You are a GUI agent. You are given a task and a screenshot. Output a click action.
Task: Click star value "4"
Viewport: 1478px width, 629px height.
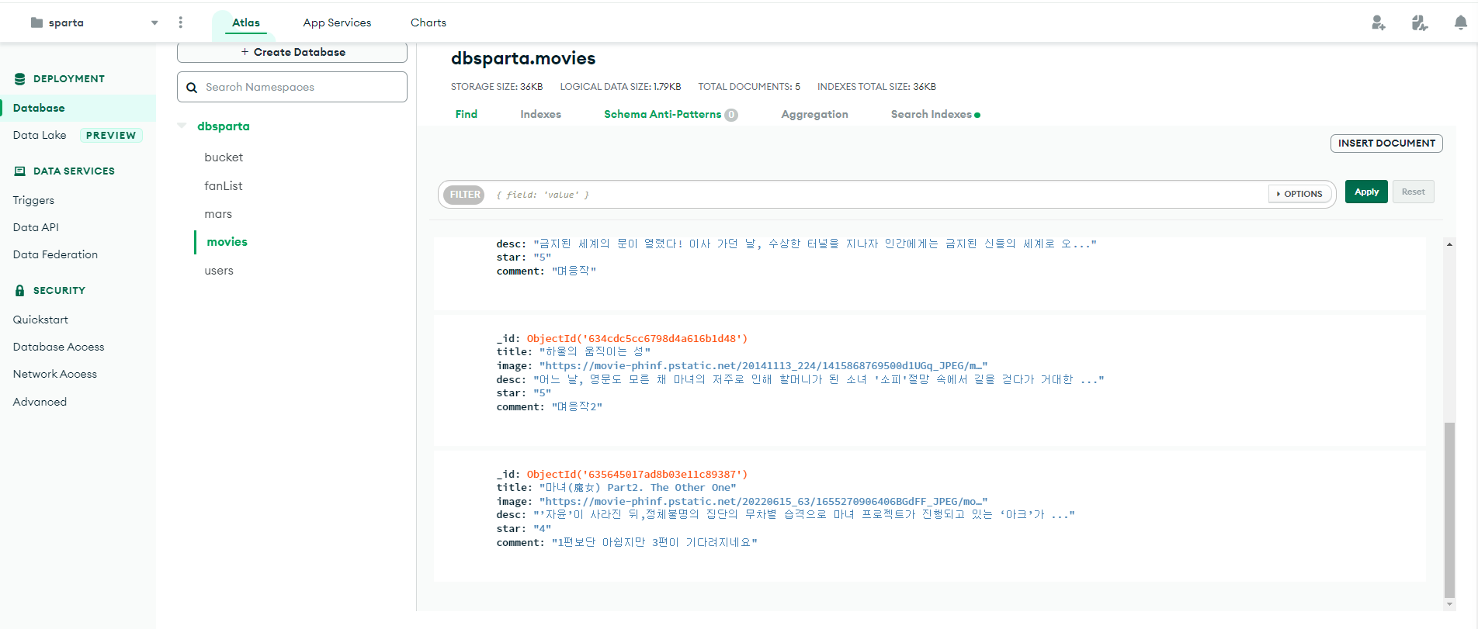542,529
